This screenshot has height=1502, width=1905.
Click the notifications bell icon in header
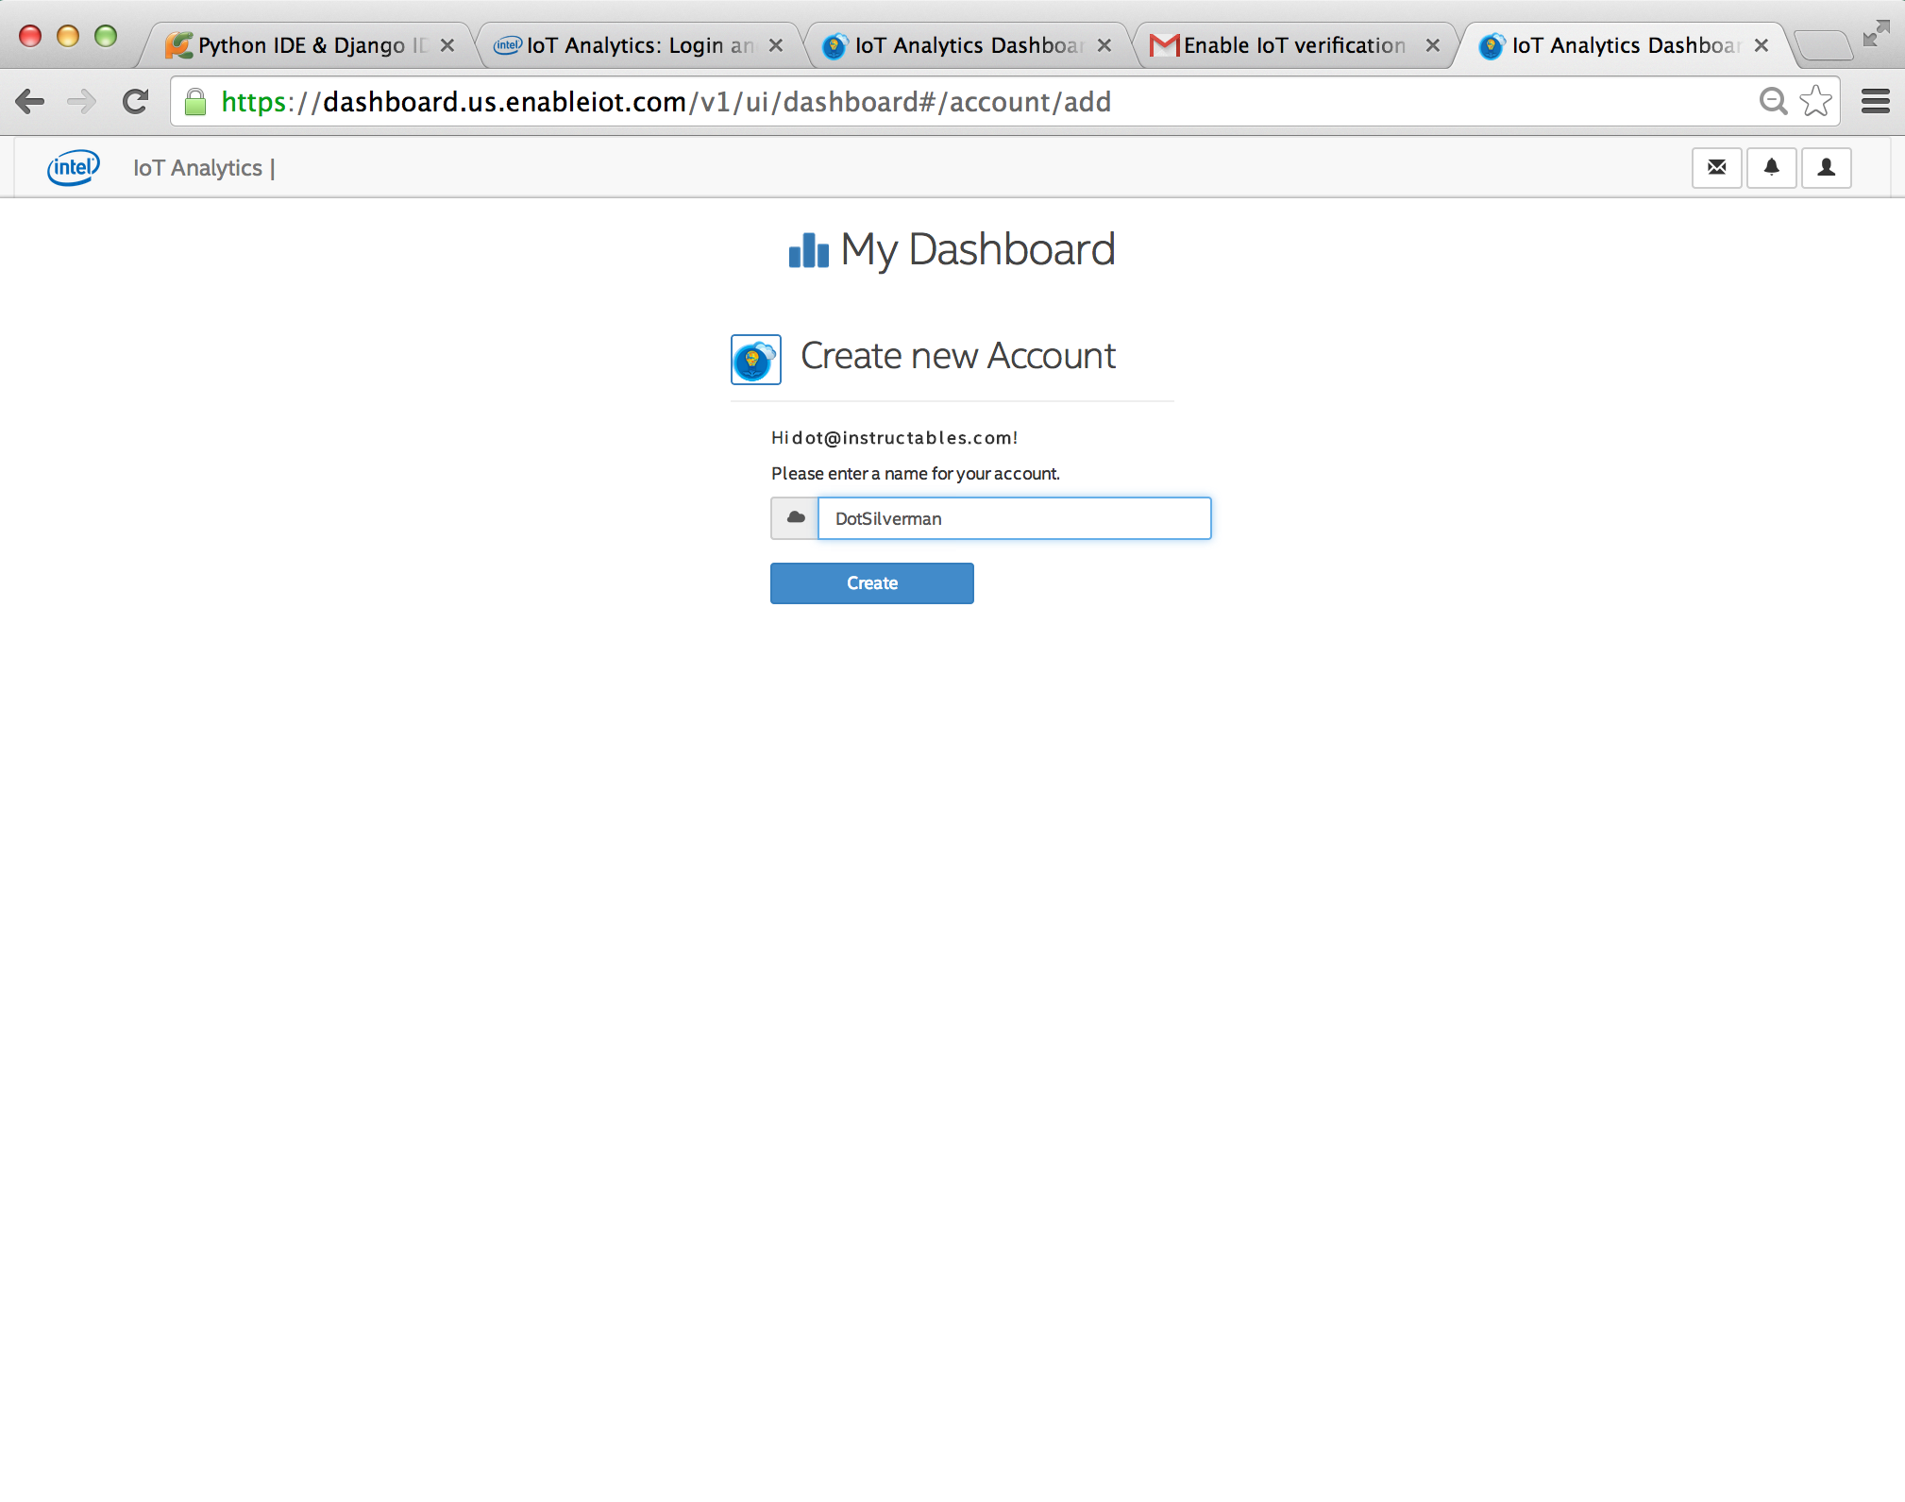click(x=1772, y=169)
